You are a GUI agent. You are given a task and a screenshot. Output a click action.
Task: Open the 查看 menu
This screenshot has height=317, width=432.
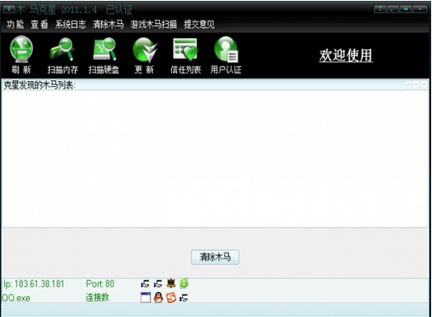[x=39, y=24]
